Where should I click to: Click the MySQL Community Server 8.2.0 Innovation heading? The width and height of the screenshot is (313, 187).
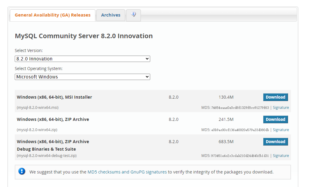(84, 36)
